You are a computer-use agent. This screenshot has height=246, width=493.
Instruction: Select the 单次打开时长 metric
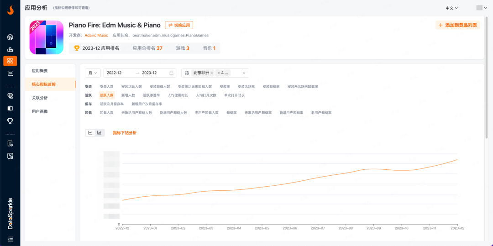(x=234, y=95)
